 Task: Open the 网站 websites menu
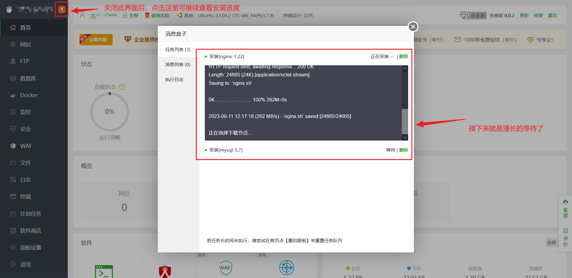(x=34, y=44)
